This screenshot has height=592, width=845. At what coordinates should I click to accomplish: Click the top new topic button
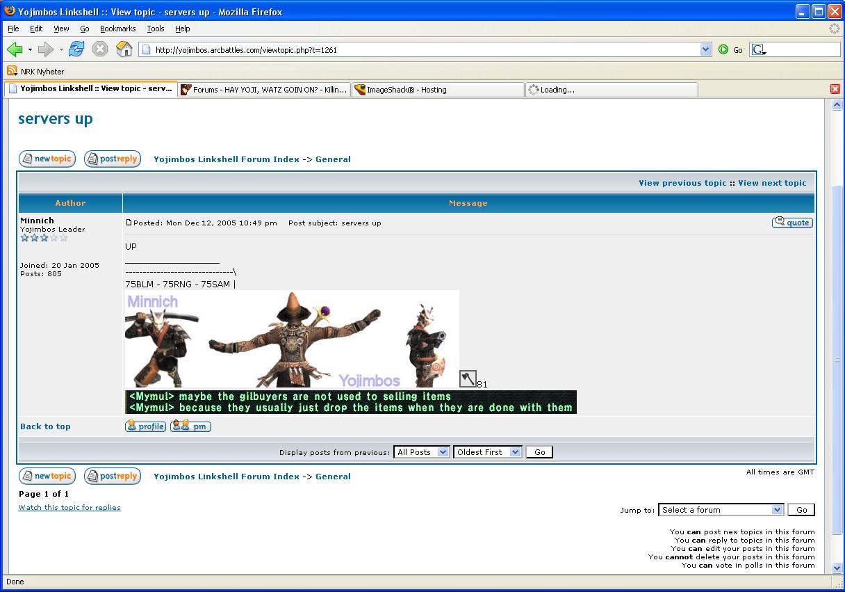point(47,159)
